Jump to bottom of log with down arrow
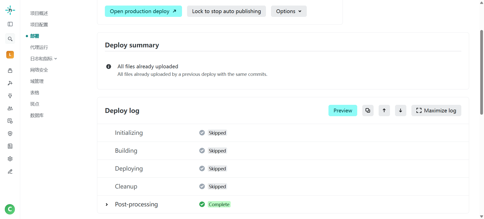The image size is (484, 219). tap(401, 110)
